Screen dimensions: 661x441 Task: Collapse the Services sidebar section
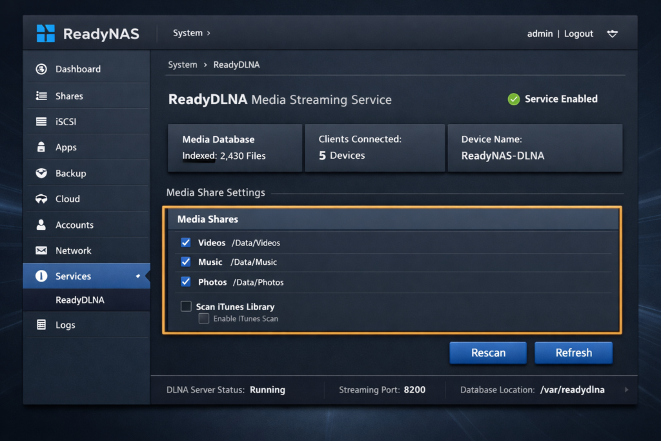coord(137,276)
